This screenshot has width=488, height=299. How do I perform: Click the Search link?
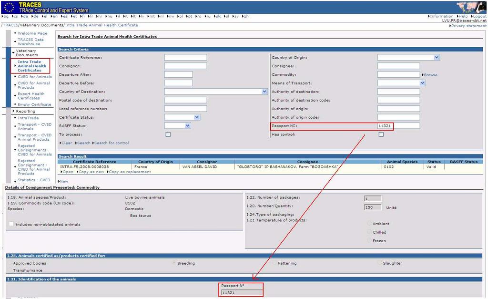click(x=83, y=143)
